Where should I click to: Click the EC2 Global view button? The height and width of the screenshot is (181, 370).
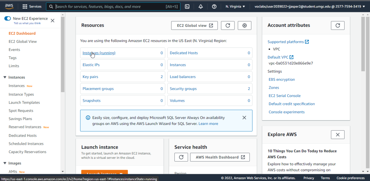[x=194, y=26]
